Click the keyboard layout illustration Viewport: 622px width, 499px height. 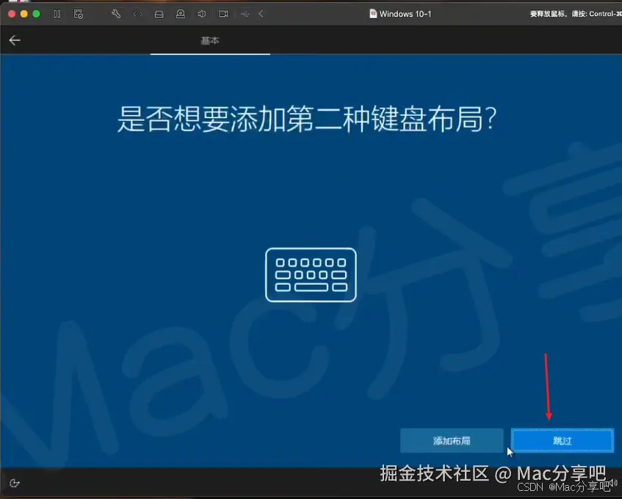[311, 274]
